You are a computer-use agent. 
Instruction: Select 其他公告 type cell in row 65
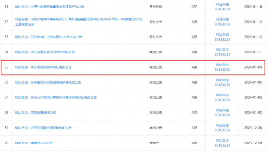coord(156,67)
